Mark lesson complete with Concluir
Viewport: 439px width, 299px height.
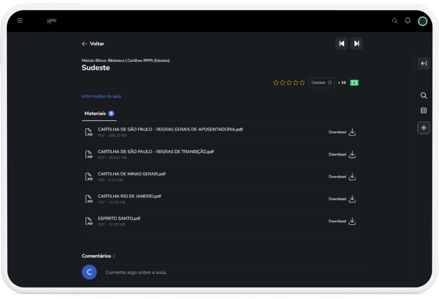(321, 83)
